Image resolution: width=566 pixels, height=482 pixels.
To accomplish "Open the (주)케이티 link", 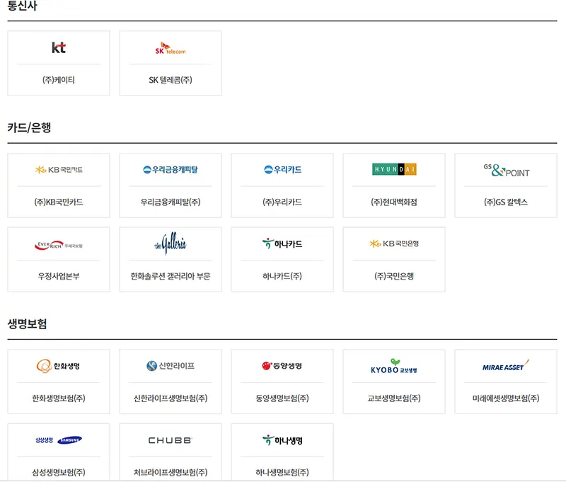I will 59,80.
